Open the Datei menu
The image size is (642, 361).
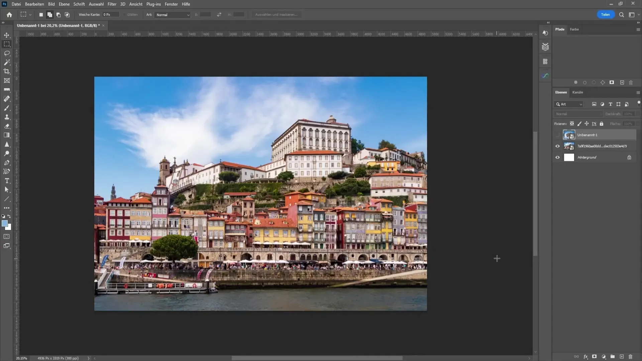16,4
